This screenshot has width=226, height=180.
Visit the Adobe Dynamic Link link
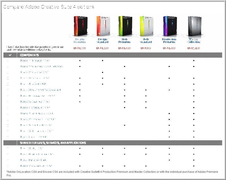point(33,160)
